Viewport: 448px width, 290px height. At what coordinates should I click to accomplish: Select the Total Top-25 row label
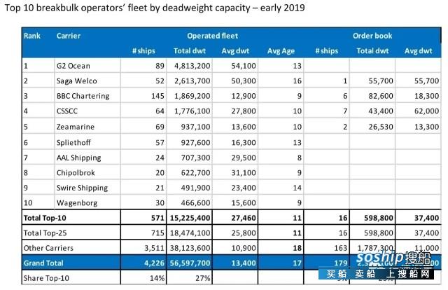[x=45, y=233]
